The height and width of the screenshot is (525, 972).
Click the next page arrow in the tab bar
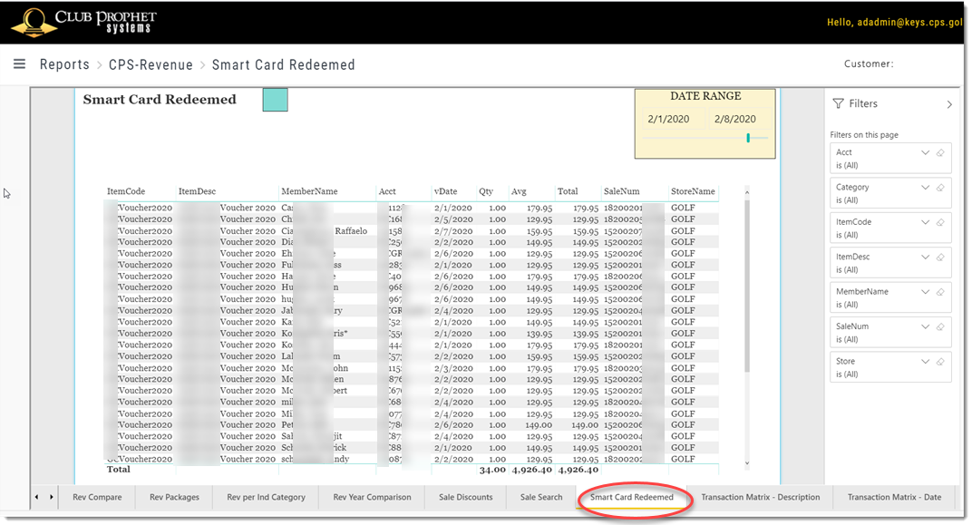pyautogui.click(x=51, y=497)
